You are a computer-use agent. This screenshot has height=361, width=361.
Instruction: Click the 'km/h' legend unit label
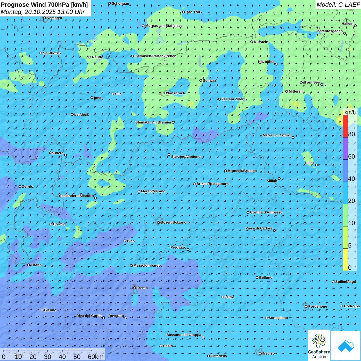tap(350, 112)
